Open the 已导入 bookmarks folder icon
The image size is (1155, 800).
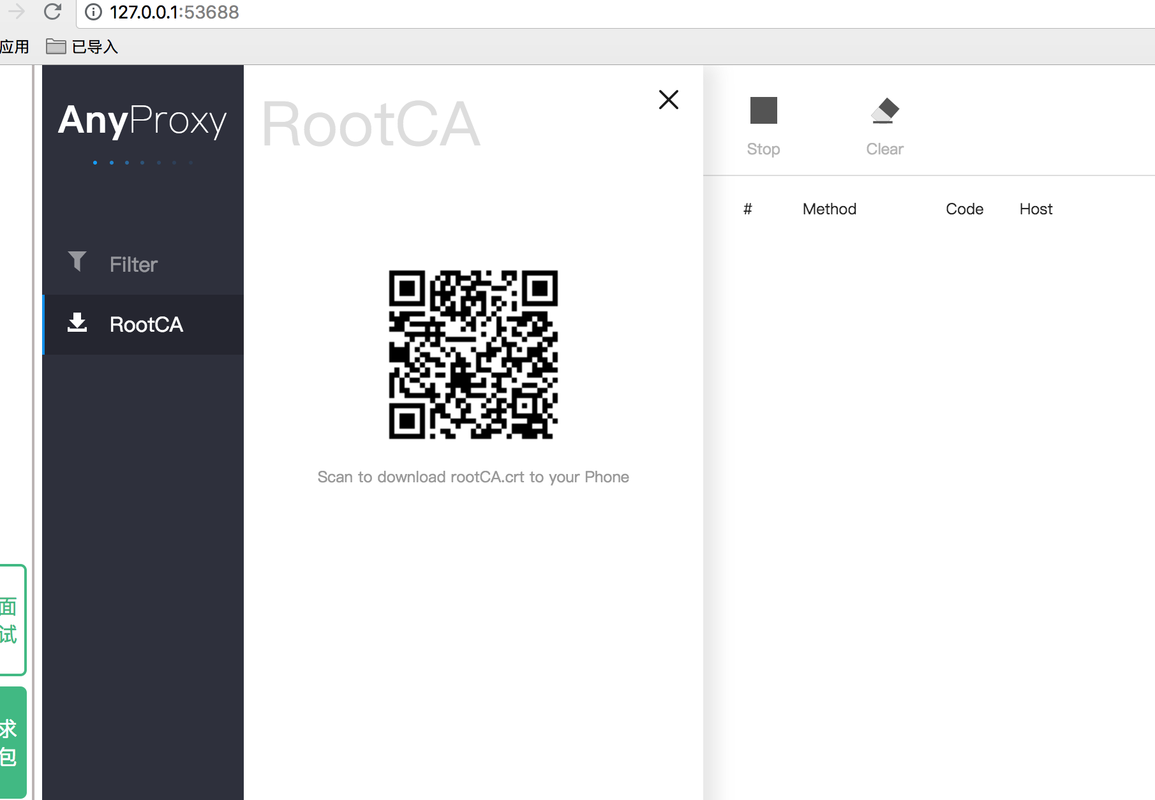pos(56,45)
